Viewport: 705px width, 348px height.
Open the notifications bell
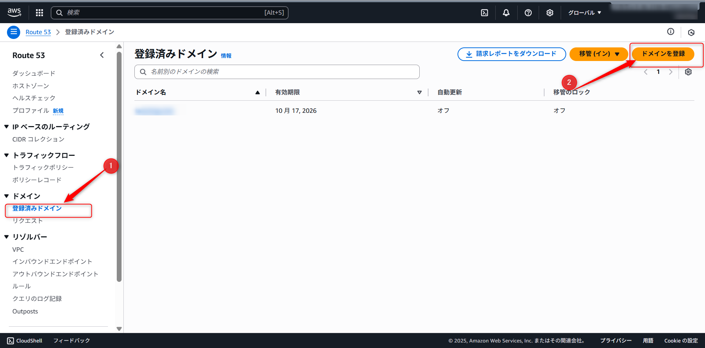506,13
